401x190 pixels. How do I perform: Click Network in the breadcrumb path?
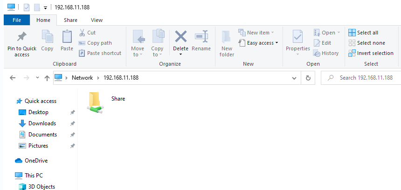82,78
